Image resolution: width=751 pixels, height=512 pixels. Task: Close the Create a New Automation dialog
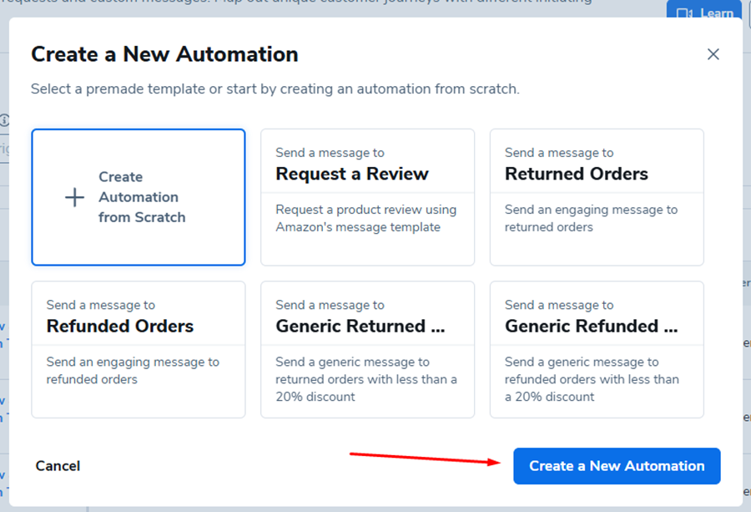(713, 54)
